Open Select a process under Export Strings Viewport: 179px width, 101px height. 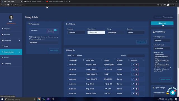162,96
